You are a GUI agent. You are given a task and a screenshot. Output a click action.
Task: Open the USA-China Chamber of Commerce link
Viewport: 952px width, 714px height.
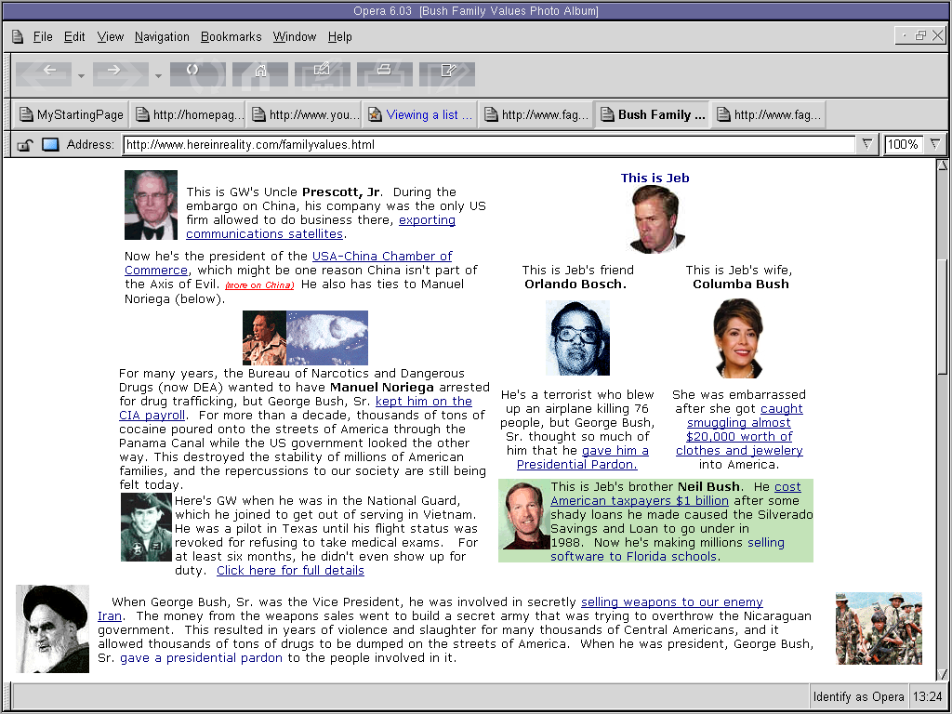click(x=288, y=263)
